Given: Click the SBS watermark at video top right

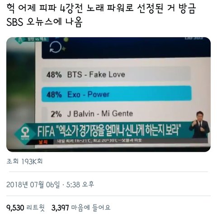Looking at the screenshot, I should coord(194,38).
